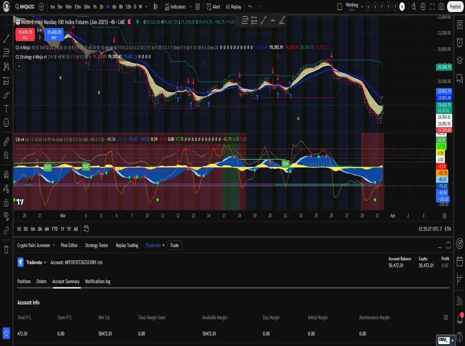Select the text annotation tool

[6, 109]
